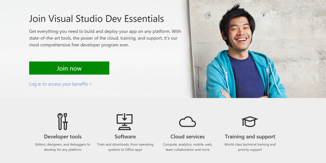Click the "Compute, analytics, mobile, web" description
The image size is (326, 163).
click(187, 147)
